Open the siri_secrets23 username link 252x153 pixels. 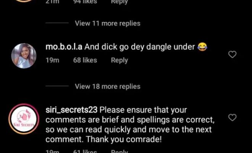coord(71,110)
